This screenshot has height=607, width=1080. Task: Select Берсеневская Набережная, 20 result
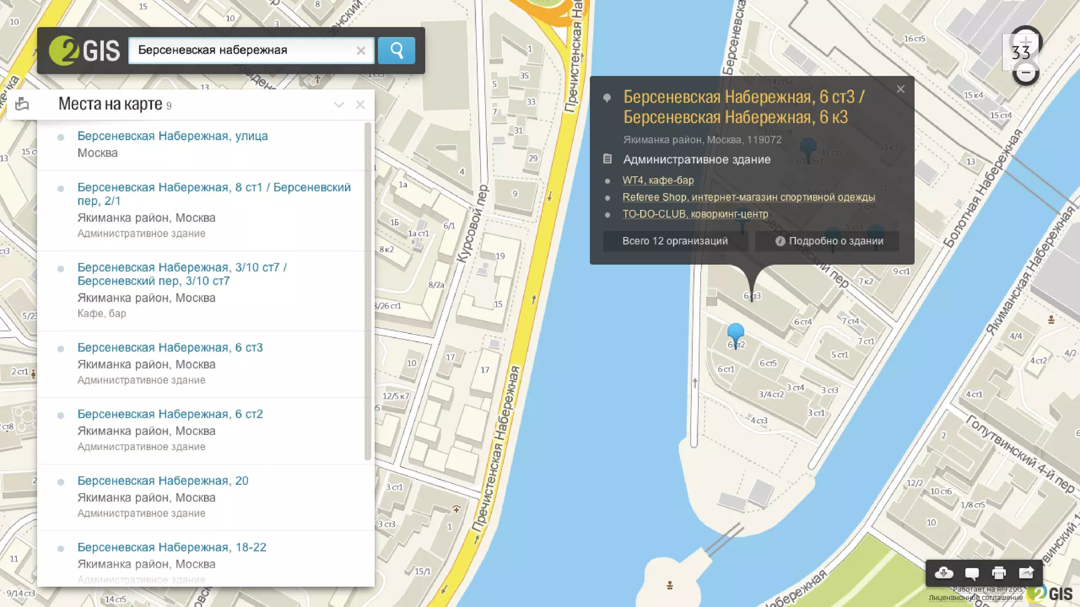pos(162,481)
